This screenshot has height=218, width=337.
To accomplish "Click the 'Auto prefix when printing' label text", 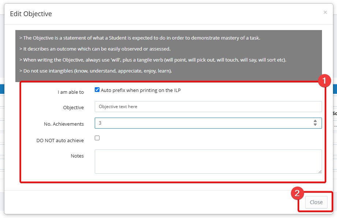I will tap(141, 90).
